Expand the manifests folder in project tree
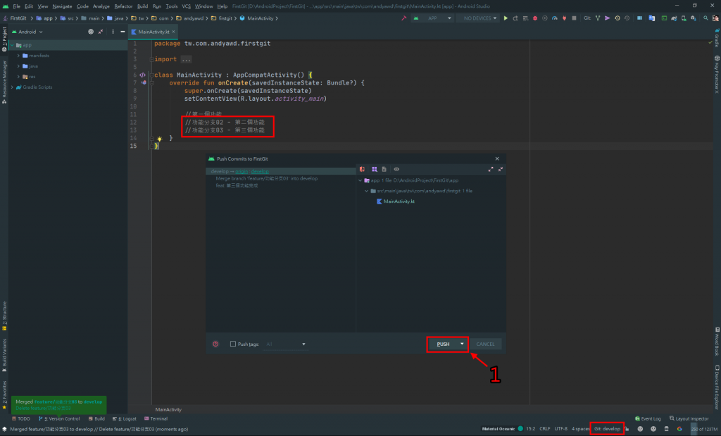The image size is (721, 436). coord(18,56)
